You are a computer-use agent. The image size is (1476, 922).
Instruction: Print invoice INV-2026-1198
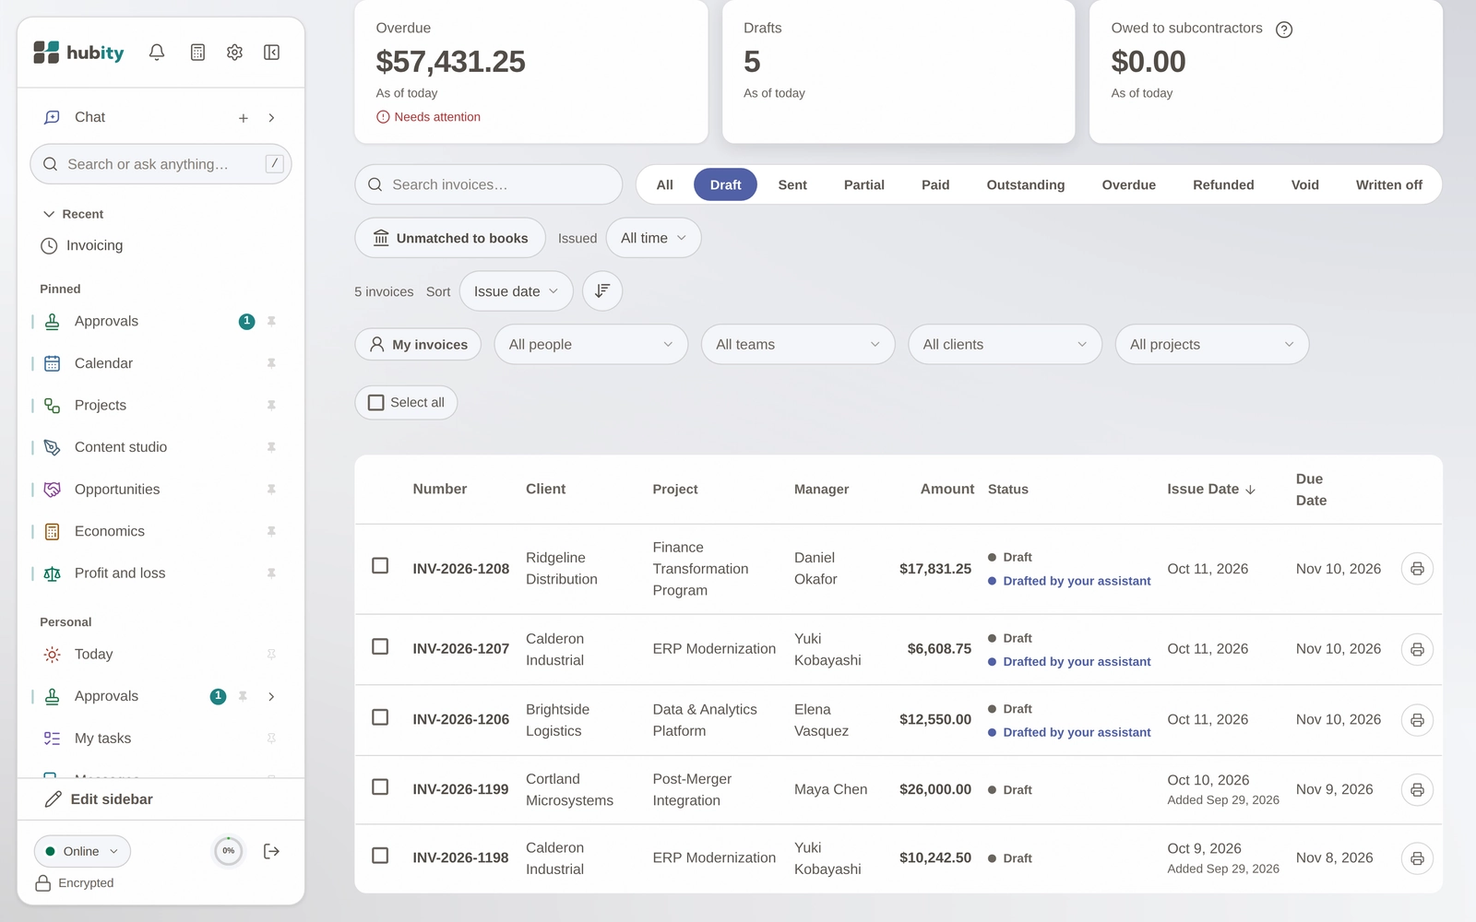click(1417, 858)
